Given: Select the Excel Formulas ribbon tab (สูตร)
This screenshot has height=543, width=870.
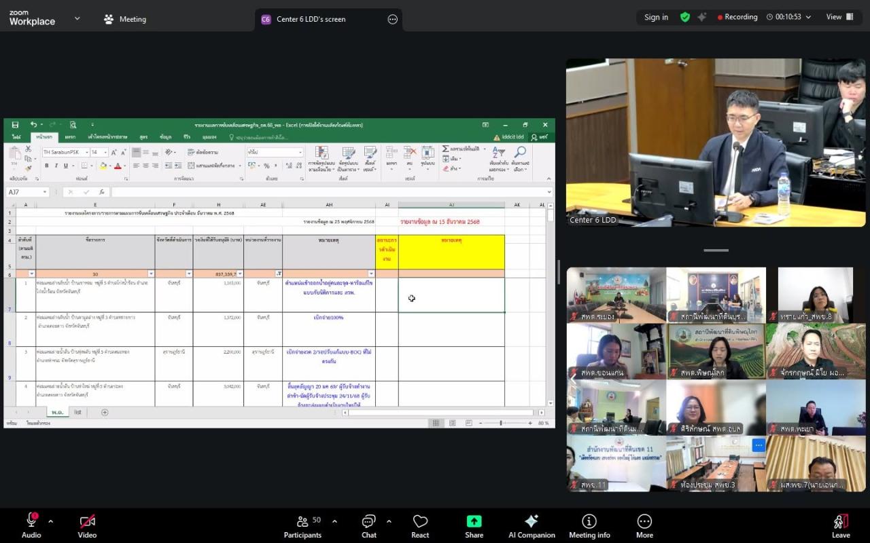Looking at the screenshot, I should (143, 136).
